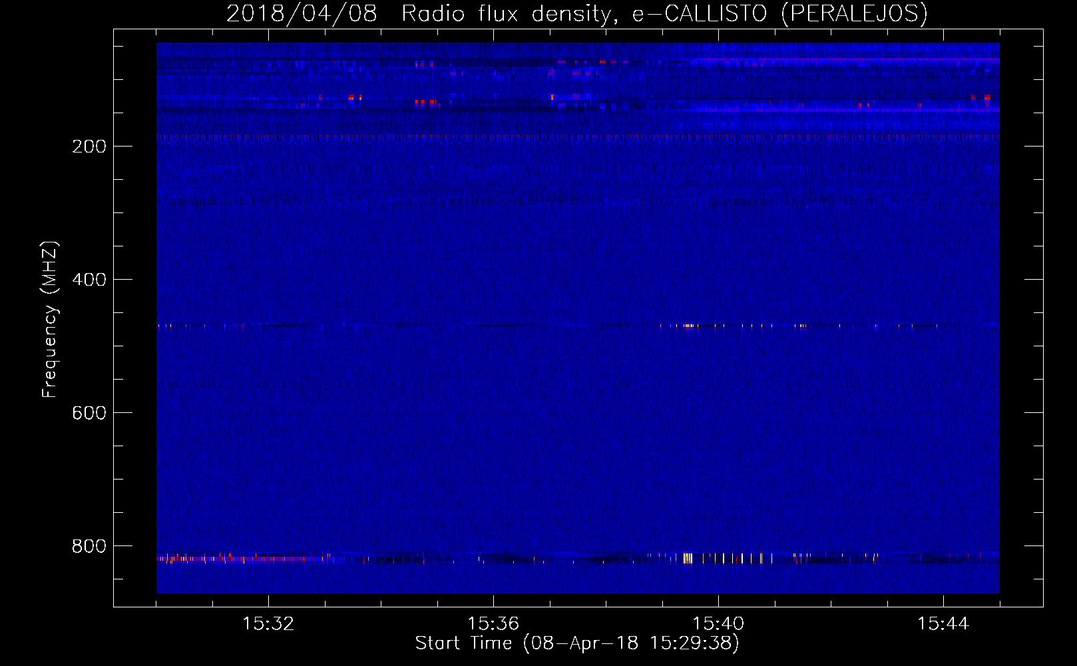
Task: Click the plot title '2018/04/08 Radio flux density'
Action: (x=576, y=13)
